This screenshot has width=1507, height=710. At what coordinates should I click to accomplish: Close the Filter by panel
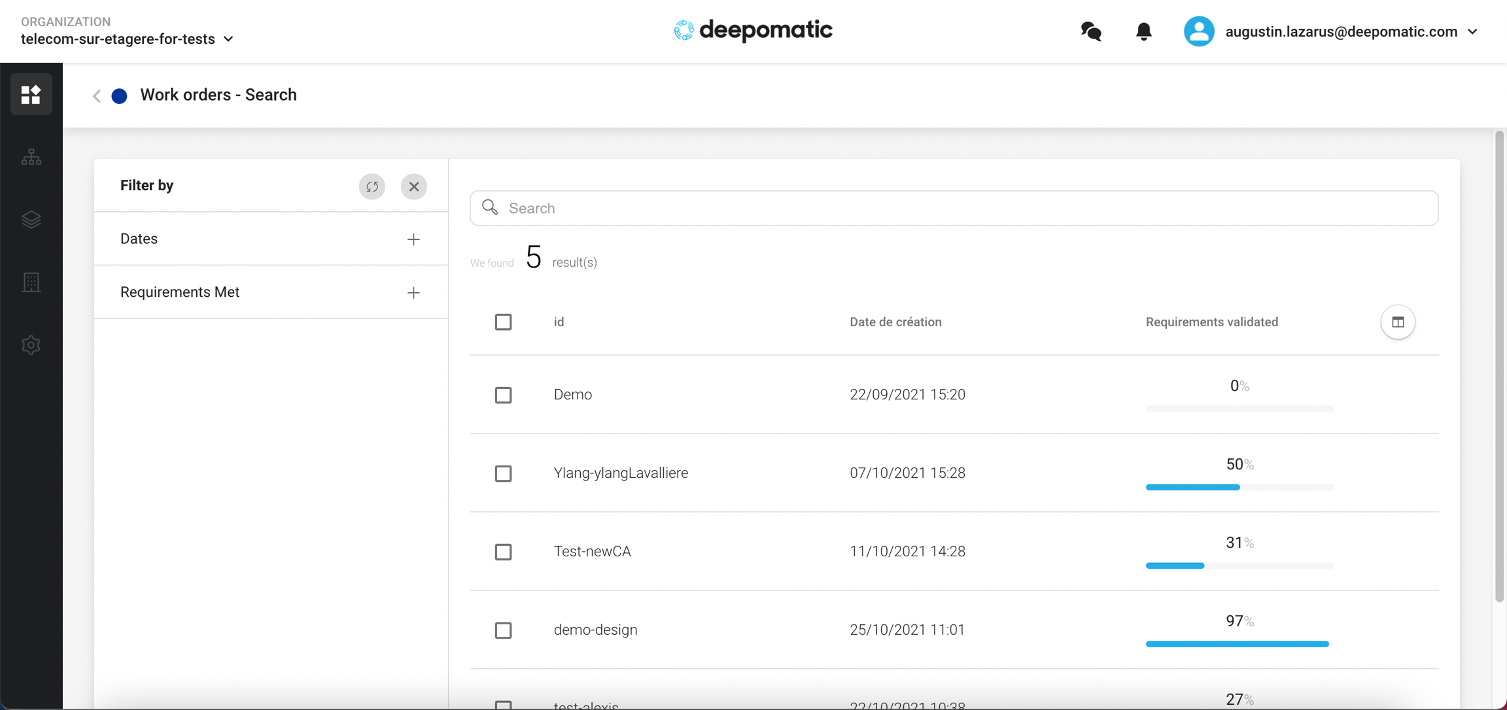[413, 186]
